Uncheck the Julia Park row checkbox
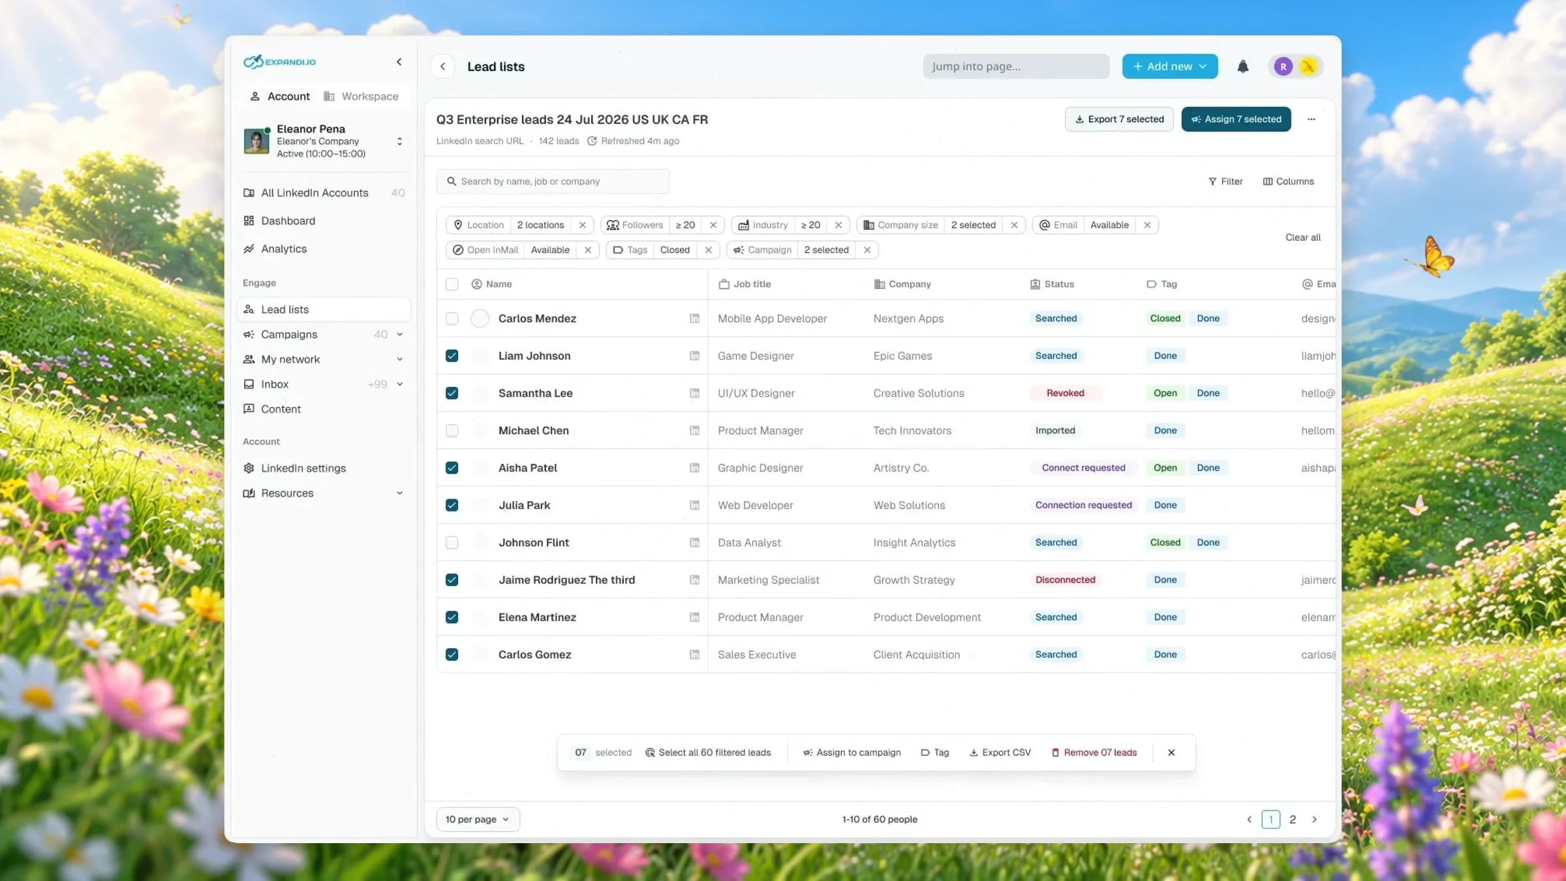Screen dimensions: 1566x881 452,505
